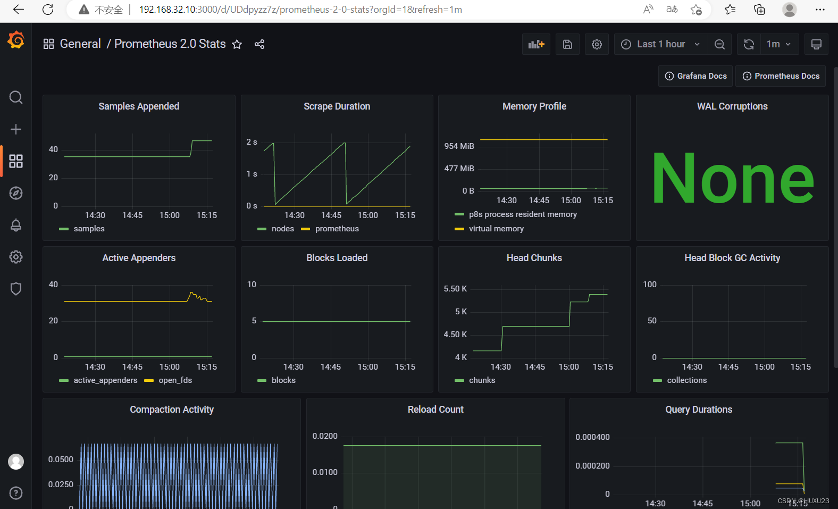The height and width of the screenshot is (509, 838).
Task: Open Reload Count panel title menu
Action: 435,410
